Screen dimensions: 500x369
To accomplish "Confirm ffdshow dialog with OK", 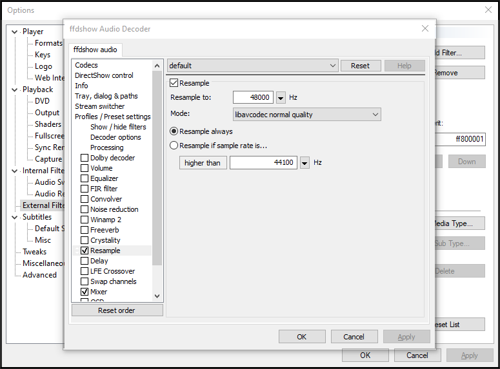I will [302, 337].
